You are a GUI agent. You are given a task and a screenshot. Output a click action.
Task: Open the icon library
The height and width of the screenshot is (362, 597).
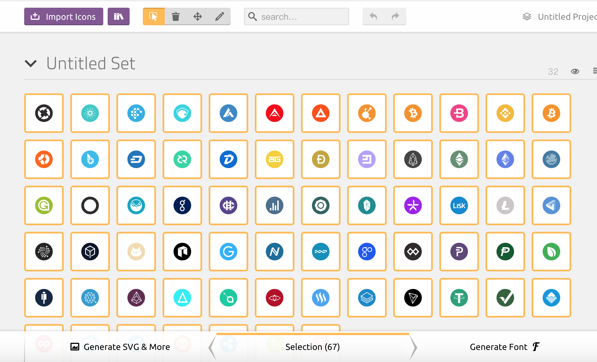click(119, 16)
